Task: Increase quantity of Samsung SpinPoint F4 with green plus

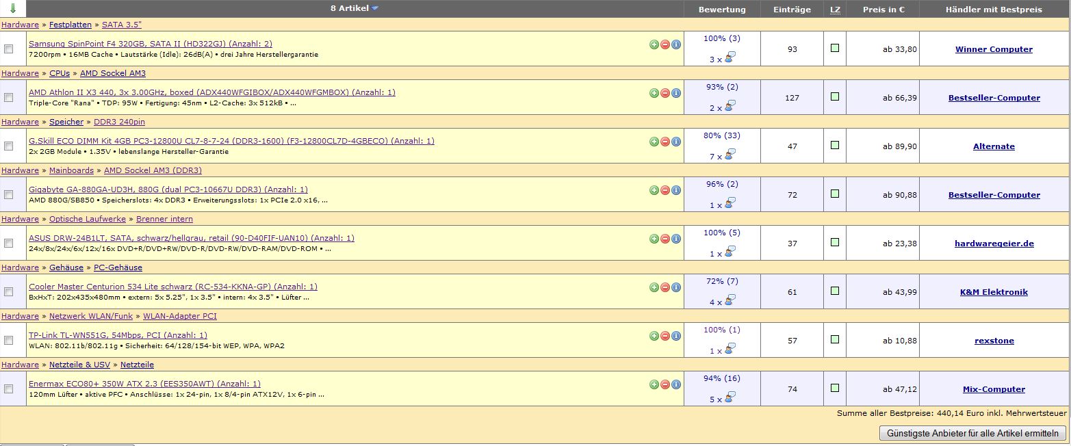Action: 654,44
